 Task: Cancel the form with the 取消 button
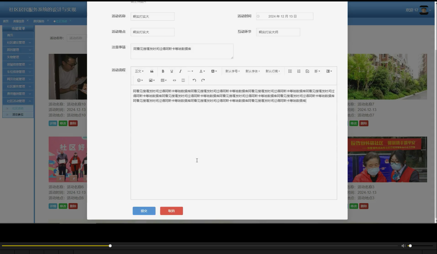[x=171, y=211]
